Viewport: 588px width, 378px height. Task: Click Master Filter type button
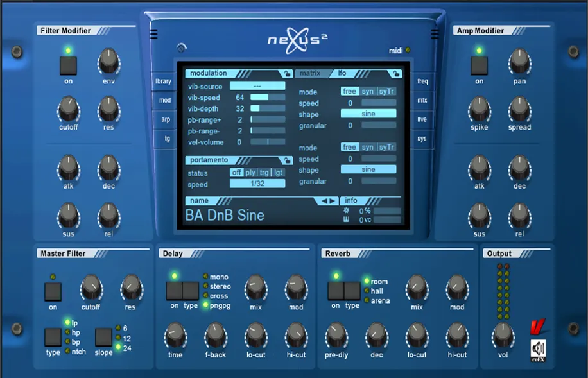click(x=53, y=337)
